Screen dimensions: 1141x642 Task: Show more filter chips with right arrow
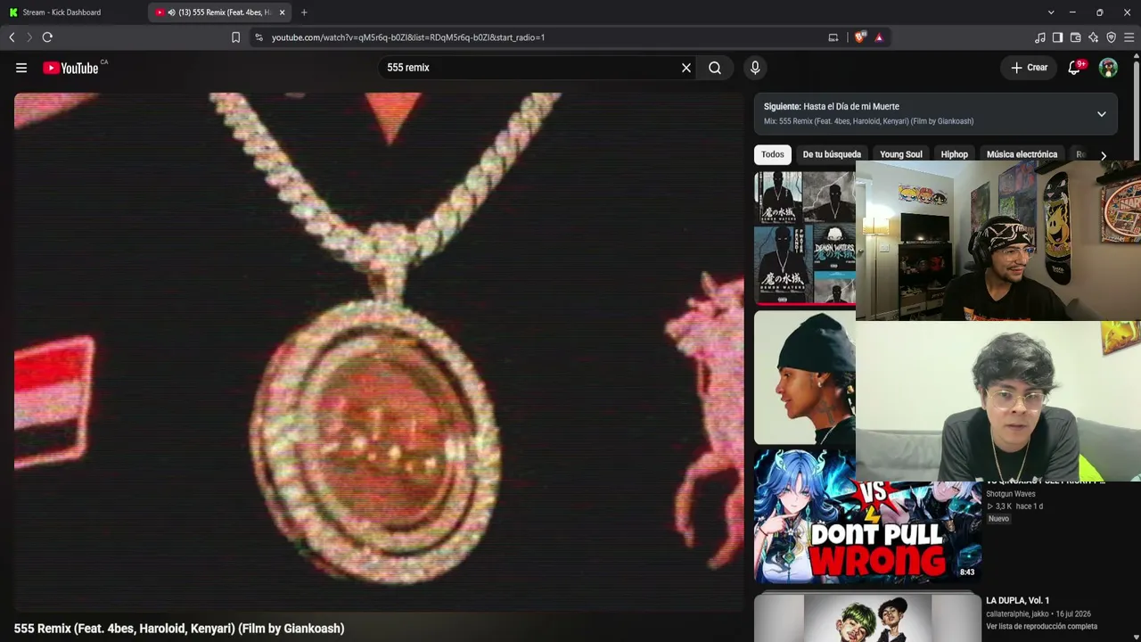tap(1104, 155)
